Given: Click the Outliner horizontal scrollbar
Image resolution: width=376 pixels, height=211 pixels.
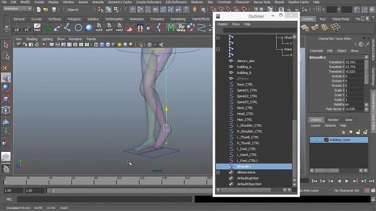Looking at the screenshot, I should click(x=246, y=190).
